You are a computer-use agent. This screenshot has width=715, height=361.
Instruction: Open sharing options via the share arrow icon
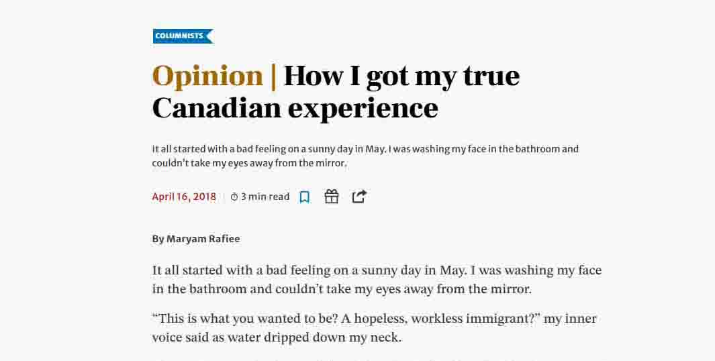tap(359, 197)
